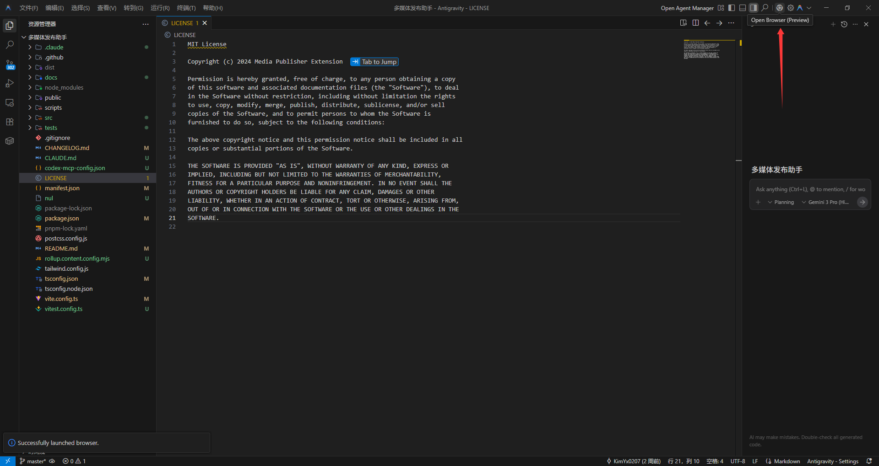Click master branch in status bar
This screenshot has width=879, height=466.
click(x=33, y=461)
